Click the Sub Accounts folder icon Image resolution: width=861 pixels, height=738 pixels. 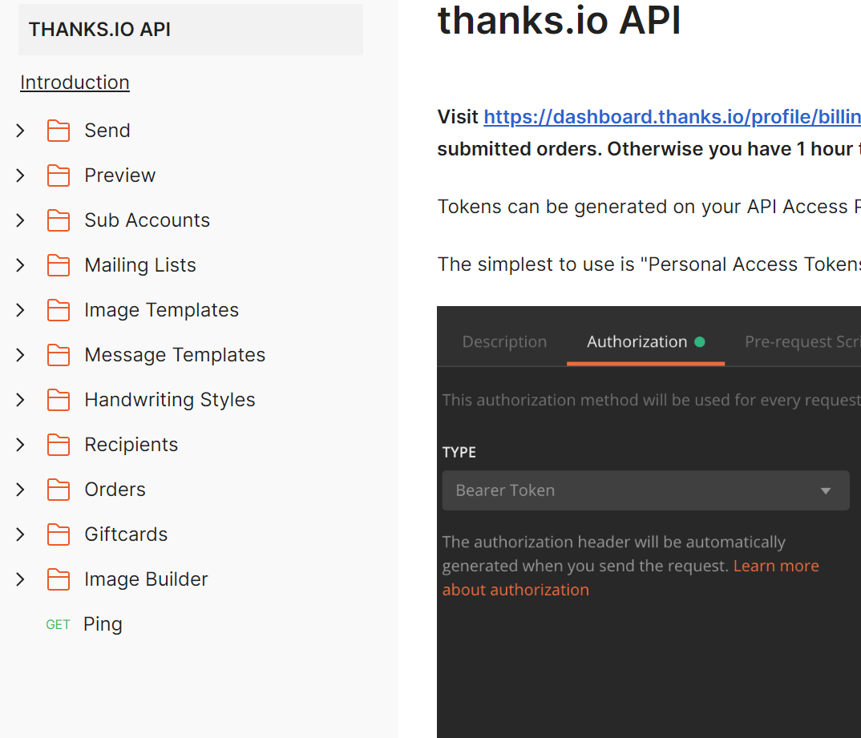coord(59,220)
